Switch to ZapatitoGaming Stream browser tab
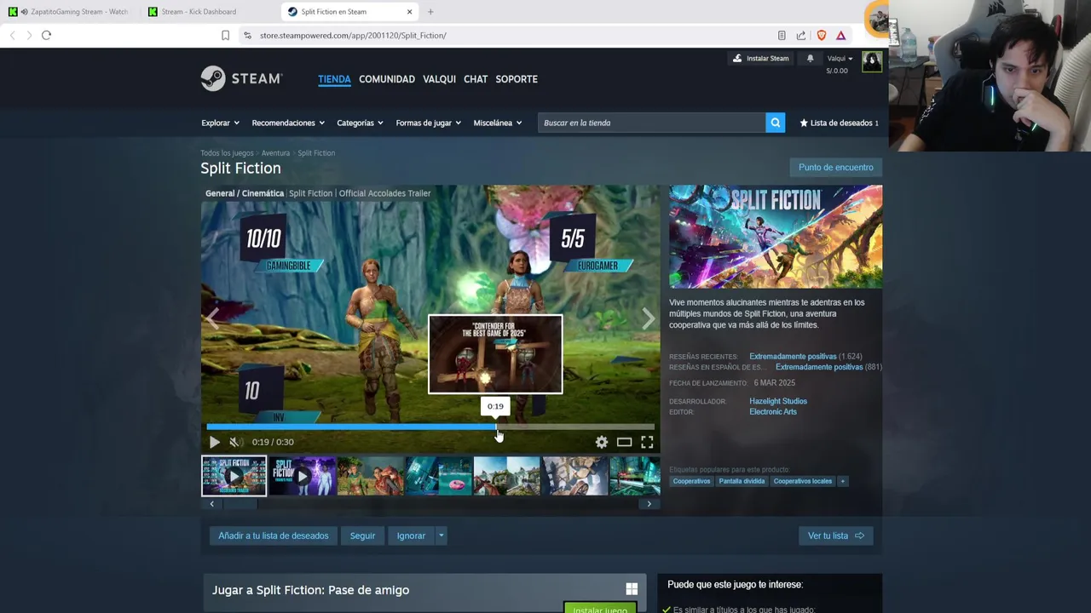Image resolution: width=1091 pixels, height=613 pixels. coord(68,12)
